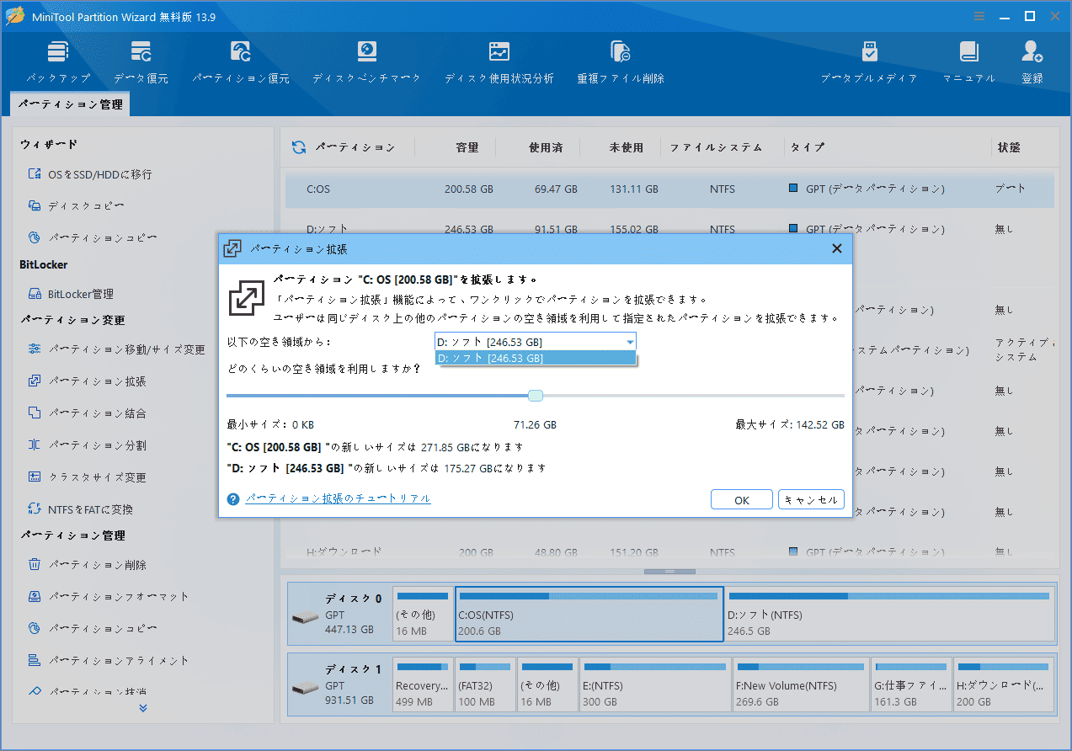Click the G:仕事ファイル 161.3 GB block
This screenshot has height=751, width=1072.
point(912,684)
